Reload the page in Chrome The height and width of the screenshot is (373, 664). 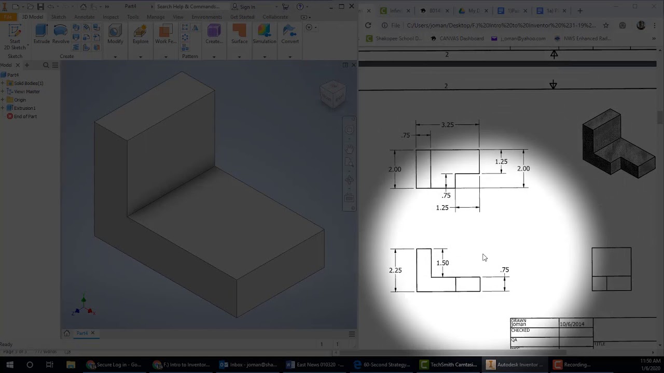(368, 25)
